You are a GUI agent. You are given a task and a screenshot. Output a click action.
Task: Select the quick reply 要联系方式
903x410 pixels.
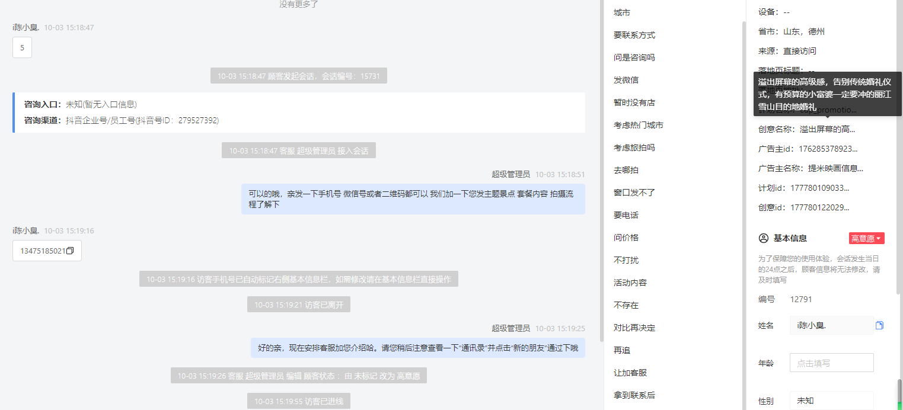click(x=634, y=35)
